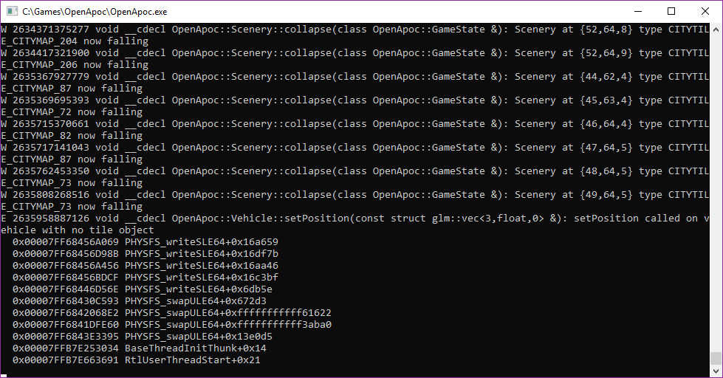Click the stack address 0x00007FFB7E253034
This screenshot has width=723, height=378.
66,348
